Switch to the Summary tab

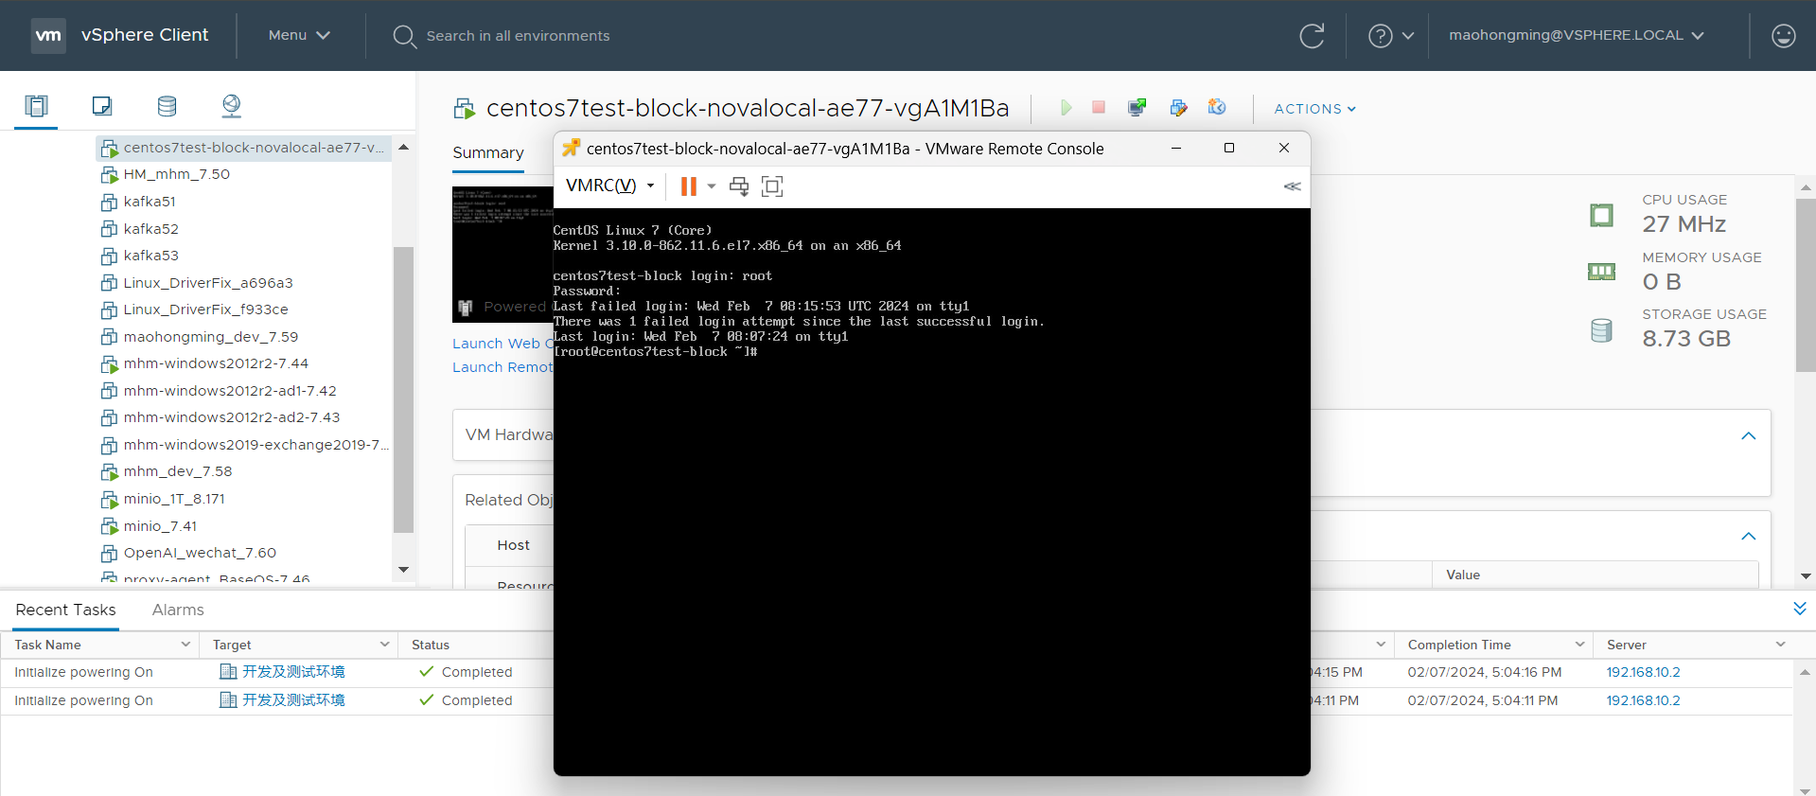pos(488,152)
